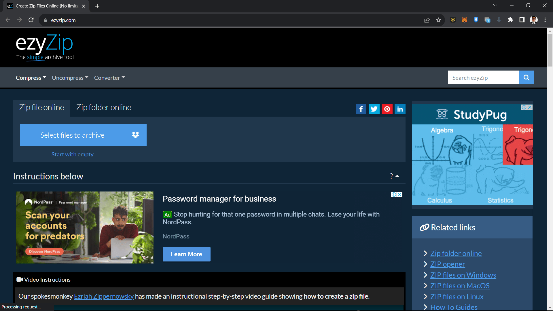This screenshot has height=311, width=553.
Task: Share the page on LinkedIn
Action: pos(400,109)
